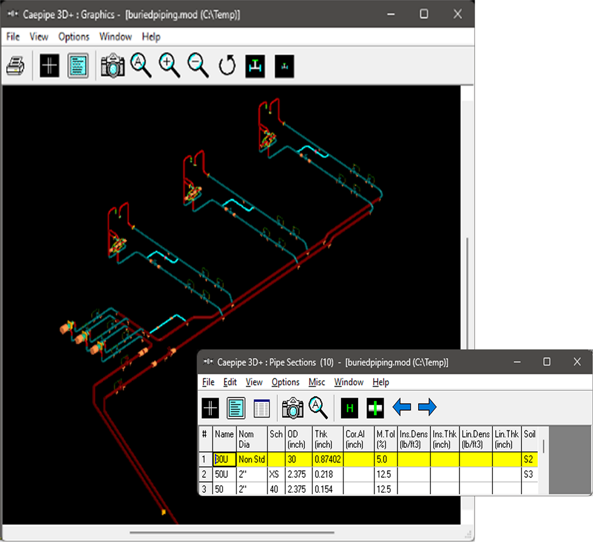The width and height of the screenshot is (593, 542).
Task: Open the Edit menu in Pipe Sections
Action: [230, 382]
